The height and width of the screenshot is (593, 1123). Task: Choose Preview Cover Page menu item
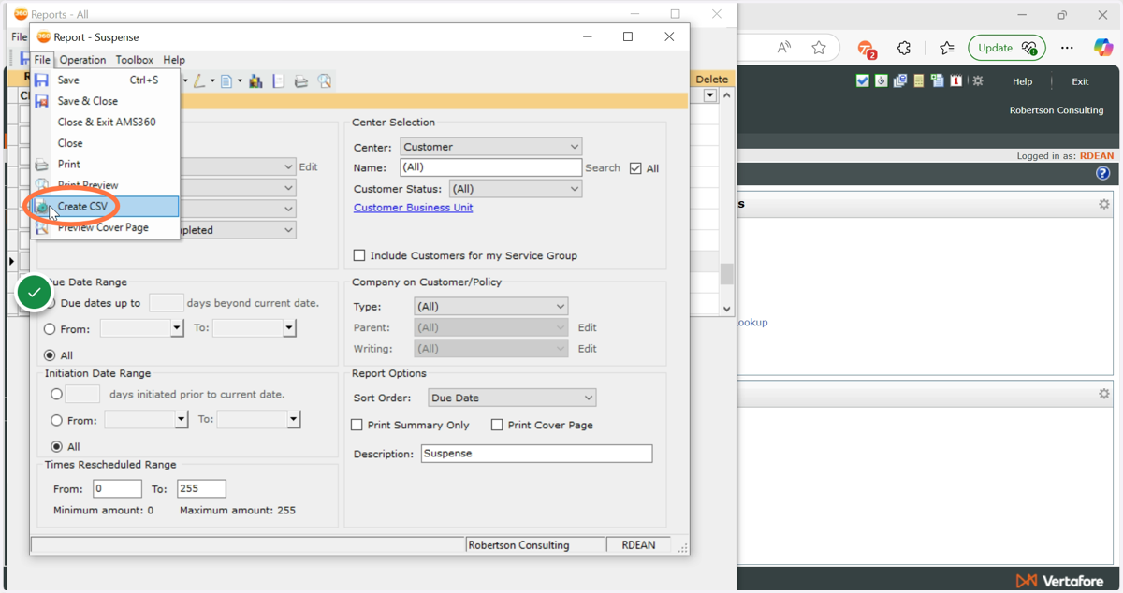click(105, 228)
